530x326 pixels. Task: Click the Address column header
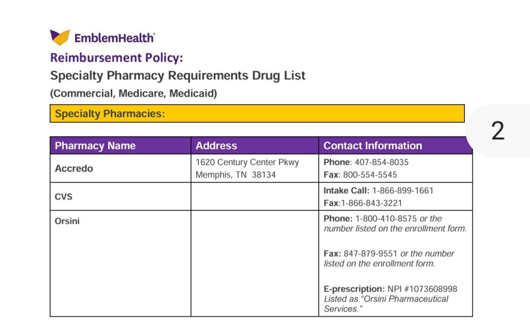pos(216,146)
